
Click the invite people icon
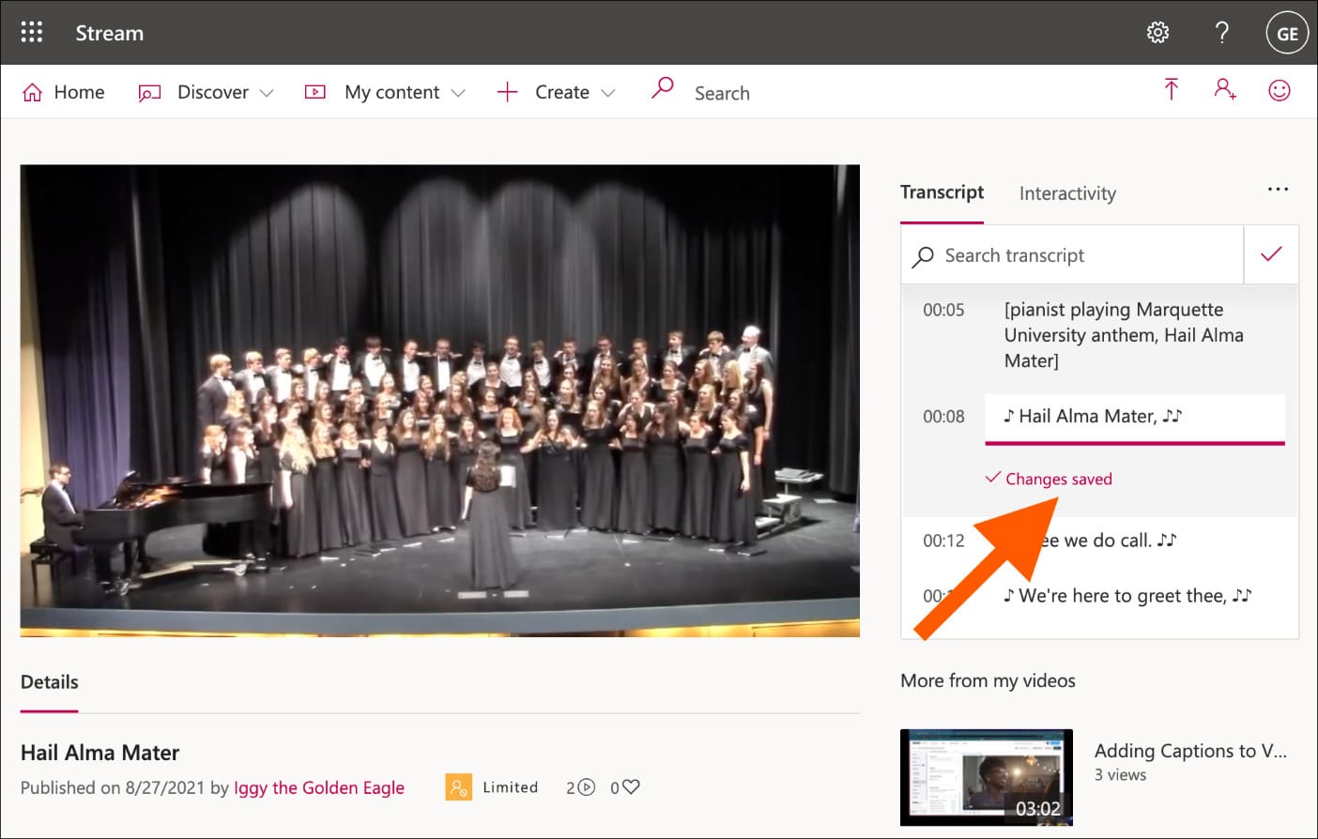(x=1224, y=90)
